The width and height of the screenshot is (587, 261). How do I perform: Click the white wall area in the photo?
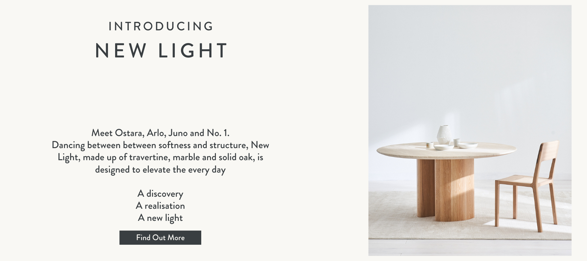coord(470,65)
